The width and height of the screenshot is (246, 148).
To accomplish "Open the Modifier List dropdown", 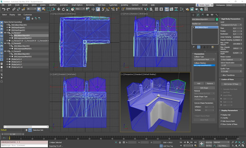I will [205, 24].
